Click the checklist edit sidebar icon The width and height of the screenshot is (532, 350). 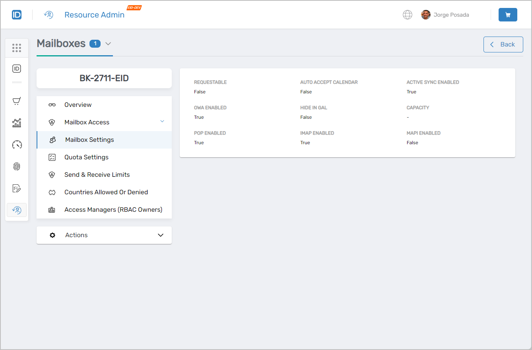pyautogui.click(x=17, y=188)
